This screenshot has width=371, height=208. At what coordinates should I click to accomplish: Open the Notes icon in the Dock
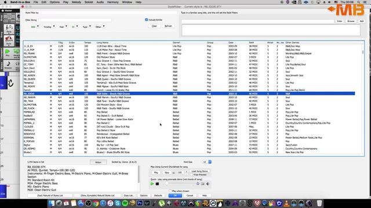pos(74,203)
